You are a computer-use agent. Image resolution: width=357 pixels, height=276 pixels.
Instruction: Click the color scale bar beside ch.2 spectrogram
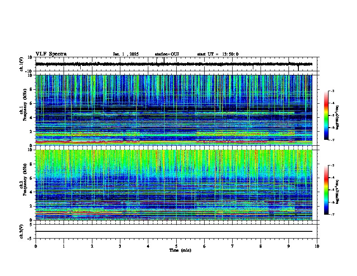click(326, 190)
